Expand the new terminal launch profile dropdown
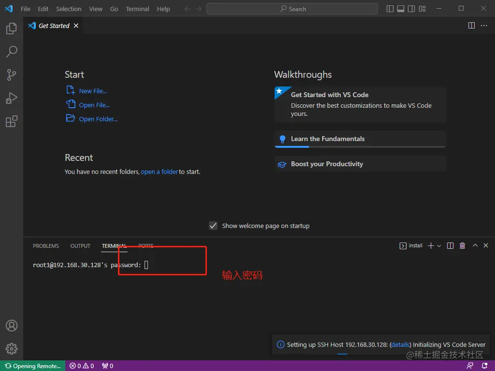The height and width of the screenshot is (371, 495). 439,246
